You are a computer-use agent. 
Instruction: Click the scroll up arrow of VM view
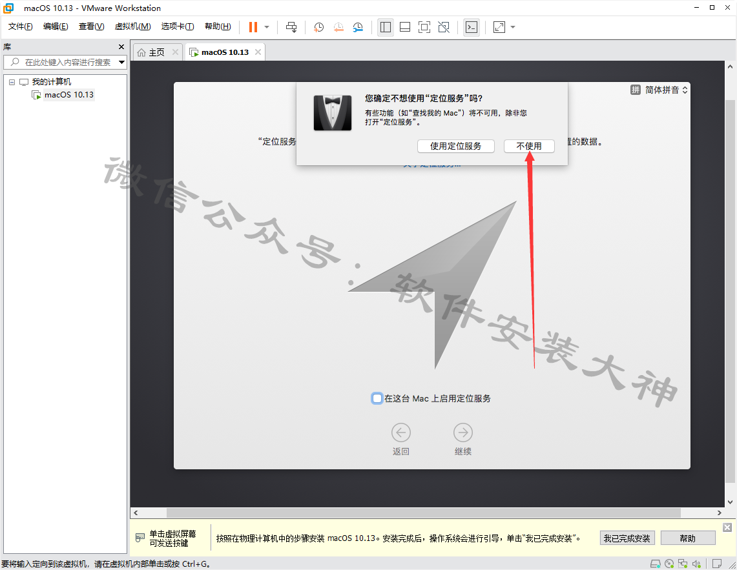tap(730, 66)
